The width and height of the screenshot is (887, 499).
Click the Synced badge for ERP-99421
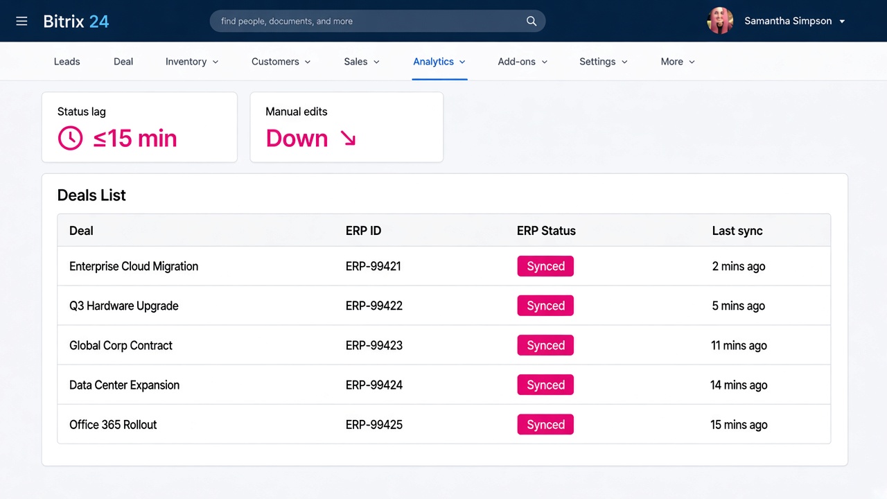point(545,266)
